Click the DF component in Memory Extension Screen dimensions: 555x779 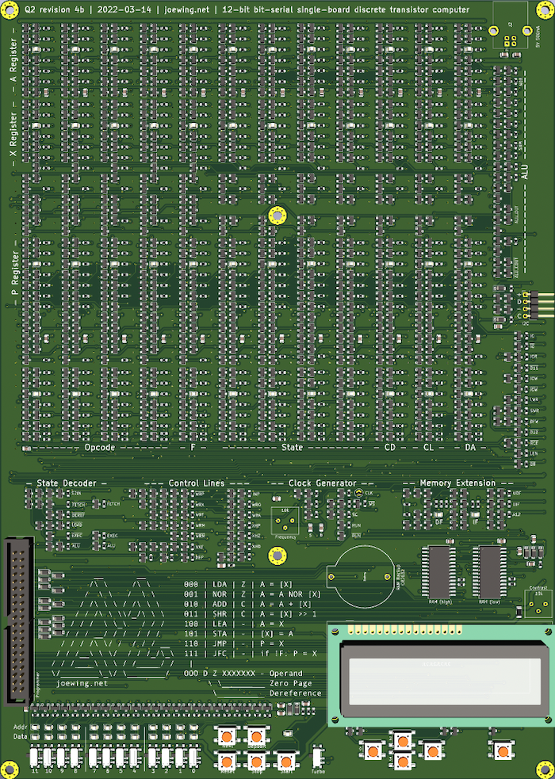pyautogui.click(x=438, y=516)
